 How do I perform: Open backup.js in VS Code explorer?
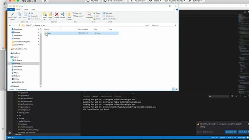[24, 124]
